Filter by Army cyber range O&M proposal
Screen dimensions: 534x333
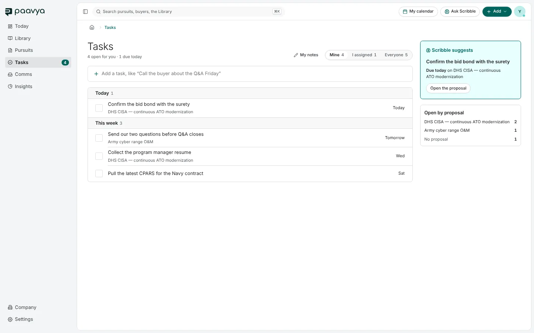(x=471, y=130)
